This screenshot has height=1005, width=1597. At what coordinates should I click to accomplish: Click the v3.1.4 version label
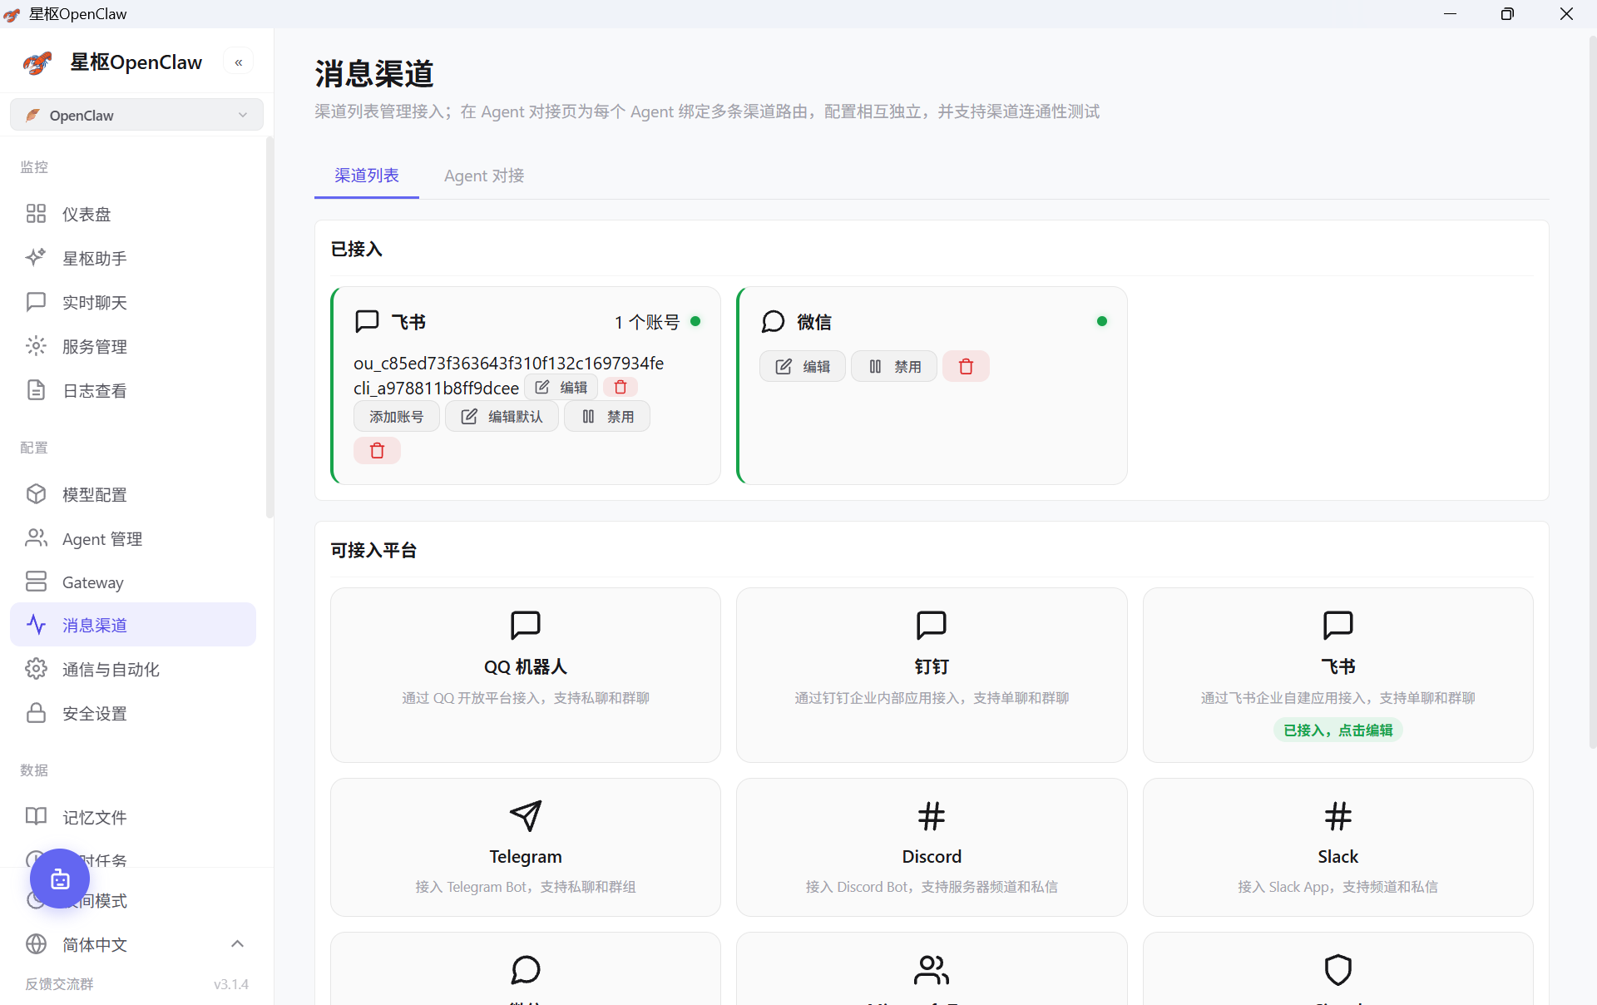click(231, 984)
